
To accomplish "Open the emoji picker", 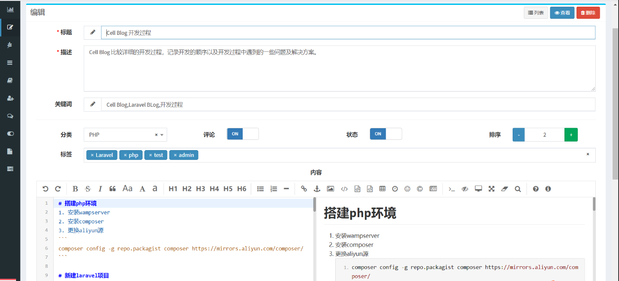I will click(407, 189).
